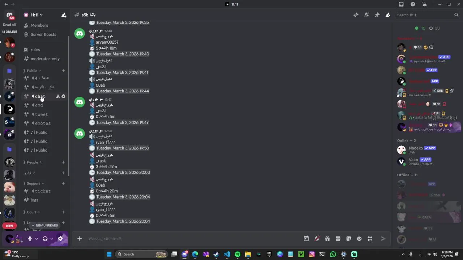Viewport: 463px width, 260px height.
Task: Click the red NEW servers pill
Action: point(9,226)
